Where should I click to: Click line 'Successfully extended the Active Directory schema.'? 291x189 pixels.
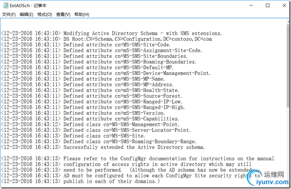[134, 147]
